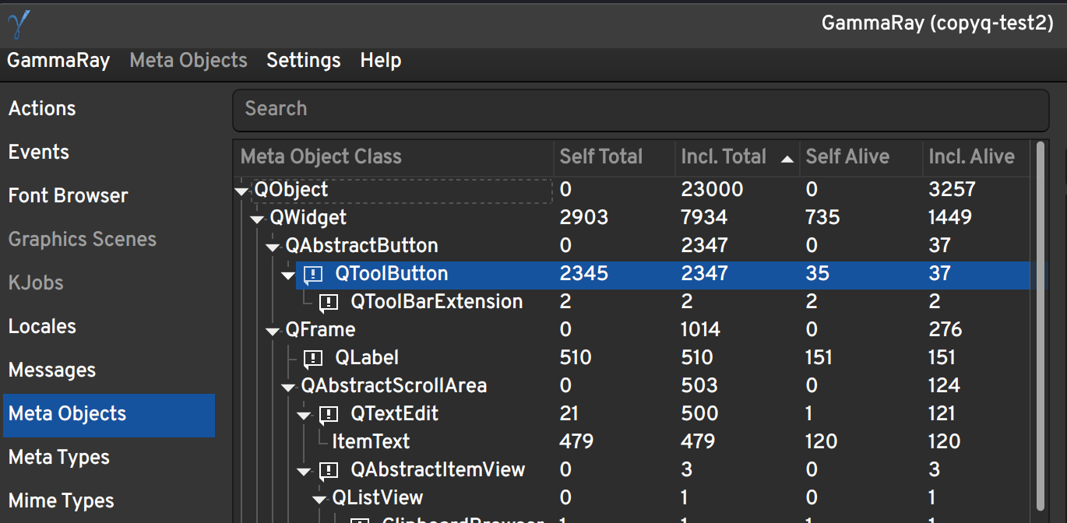Viewport: 1067px width, 523px height.
Task: Collapse the QListView node arrow
Action: [x=320, y=499]
